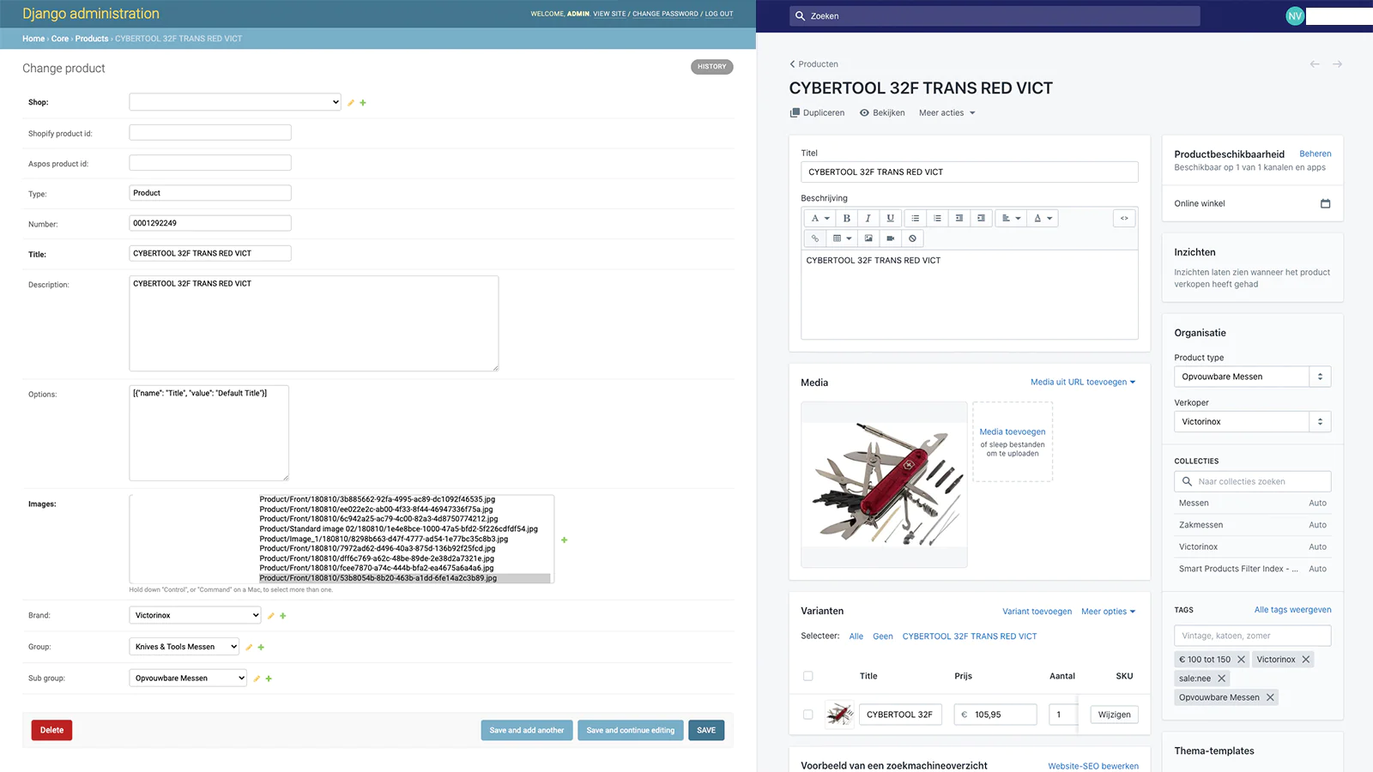Viewport: 1373px width, 772px height.
Task: Expand Meer opties in Varianten
Action: (1109, 612)
